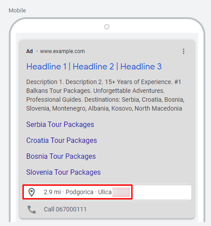Image resolution: width=211 pixels, height=226 pixels.
Task: Open the Croatia Tour Packages sitelink
Action: pos(62,140)
